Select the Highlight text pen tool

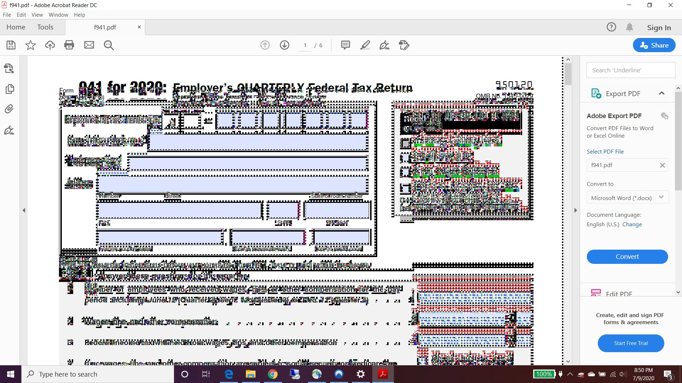click(365, 45)
